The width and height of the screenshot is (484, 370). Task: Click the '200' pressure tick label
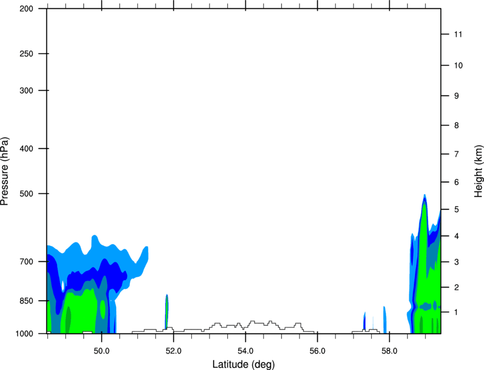26,9
